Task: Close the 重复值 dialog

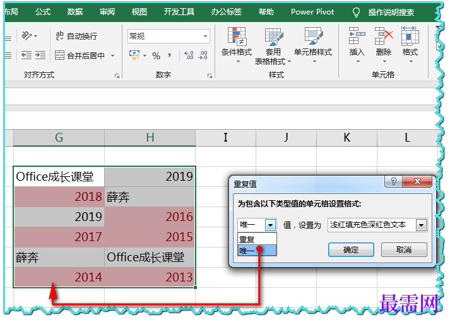Action: tap(417, 181)
